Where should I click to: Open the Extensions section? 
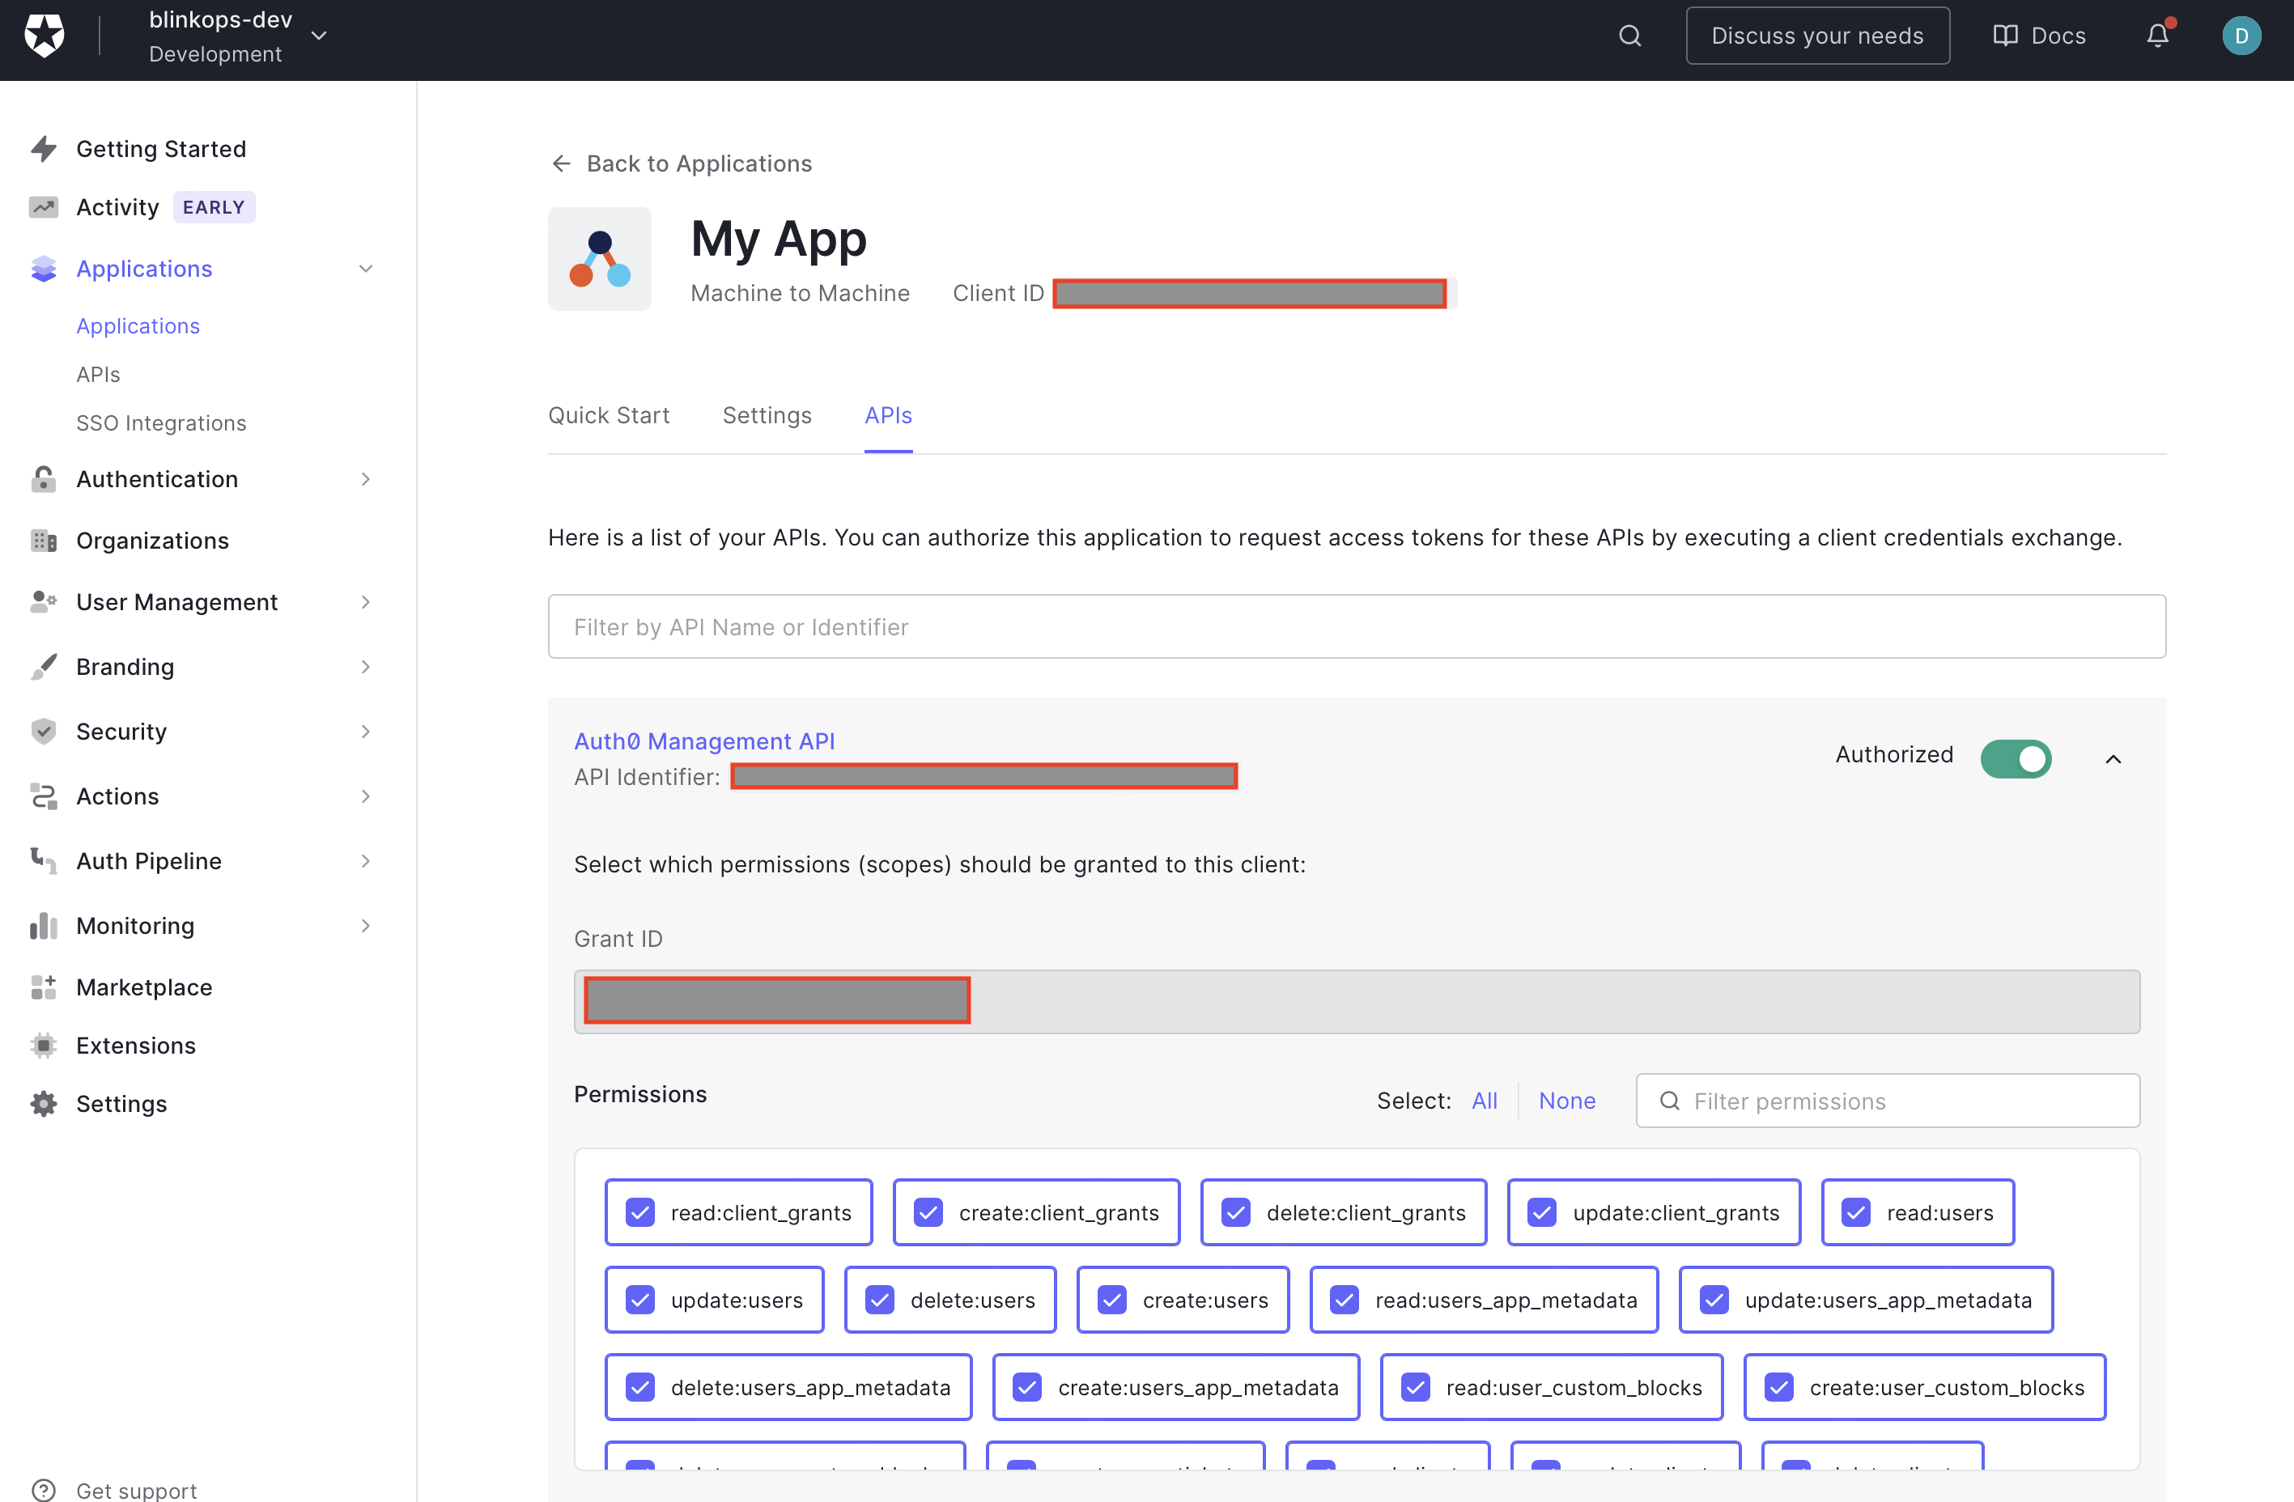coord(135,1045)
